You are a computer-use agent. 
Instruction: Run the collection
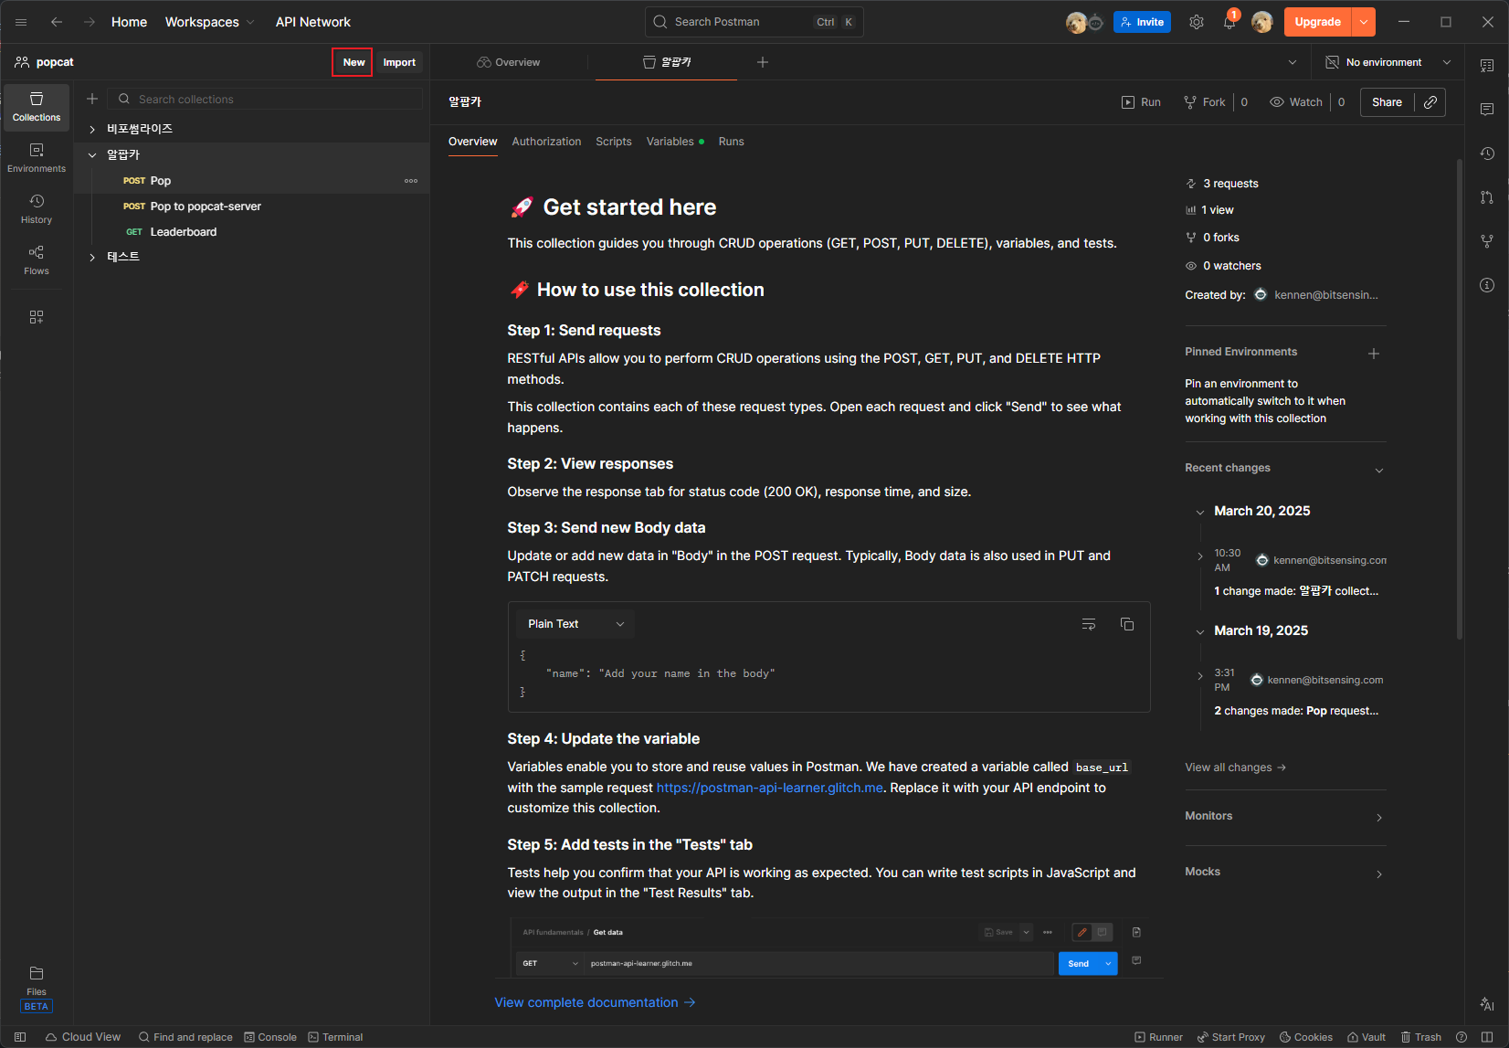[x=1141, y=102]
